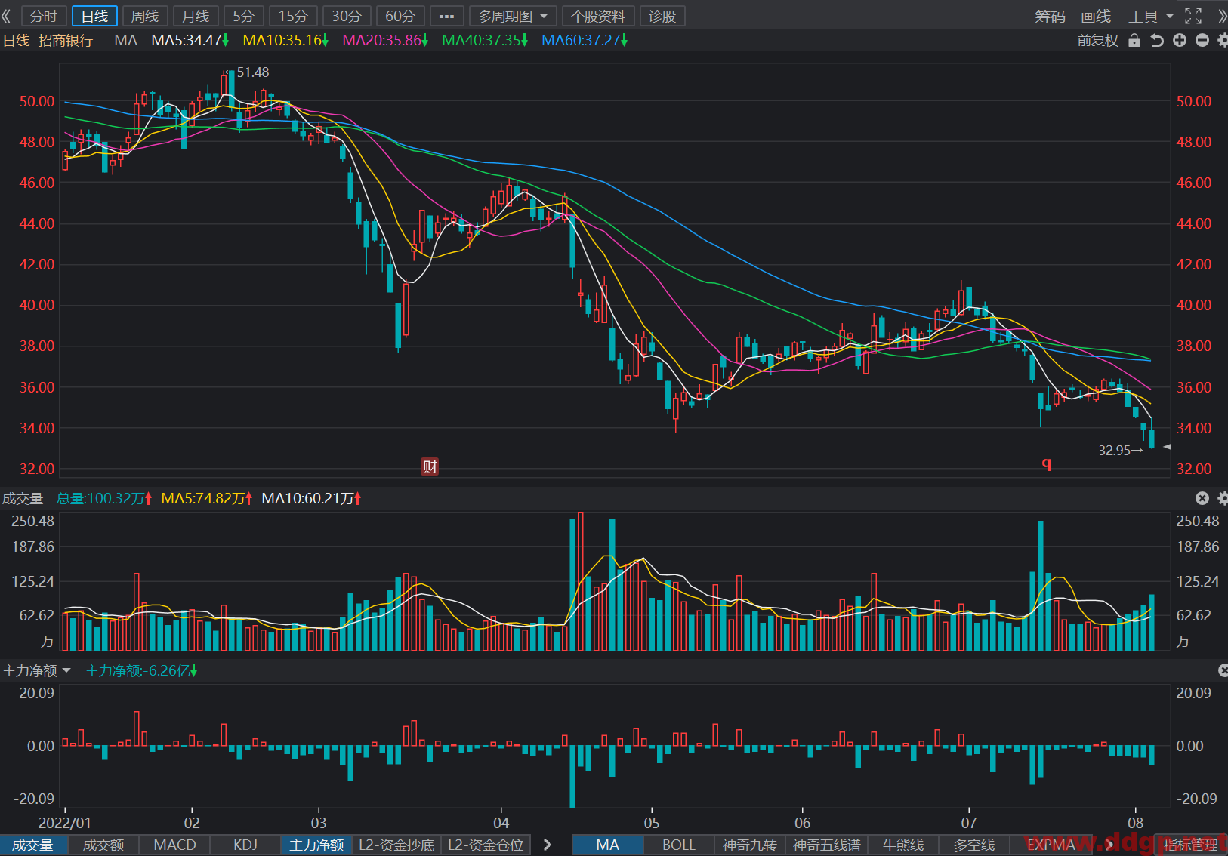The height and width of the screenshot is (856, 1228).
Task: Select bottom 成交量 indicator tab
Action: pyautogui.click(x=32, y=845)
